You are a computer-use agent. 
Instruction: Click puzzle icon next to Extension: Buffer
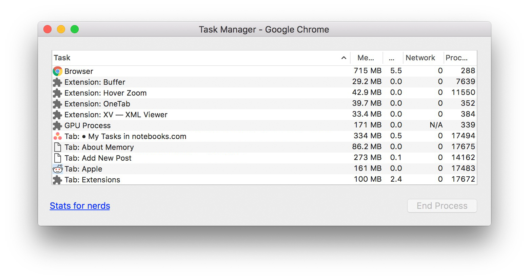pos(58,82)
